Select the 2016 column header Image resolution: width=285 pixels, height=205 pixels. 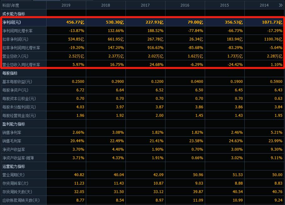tap(185, 5)
